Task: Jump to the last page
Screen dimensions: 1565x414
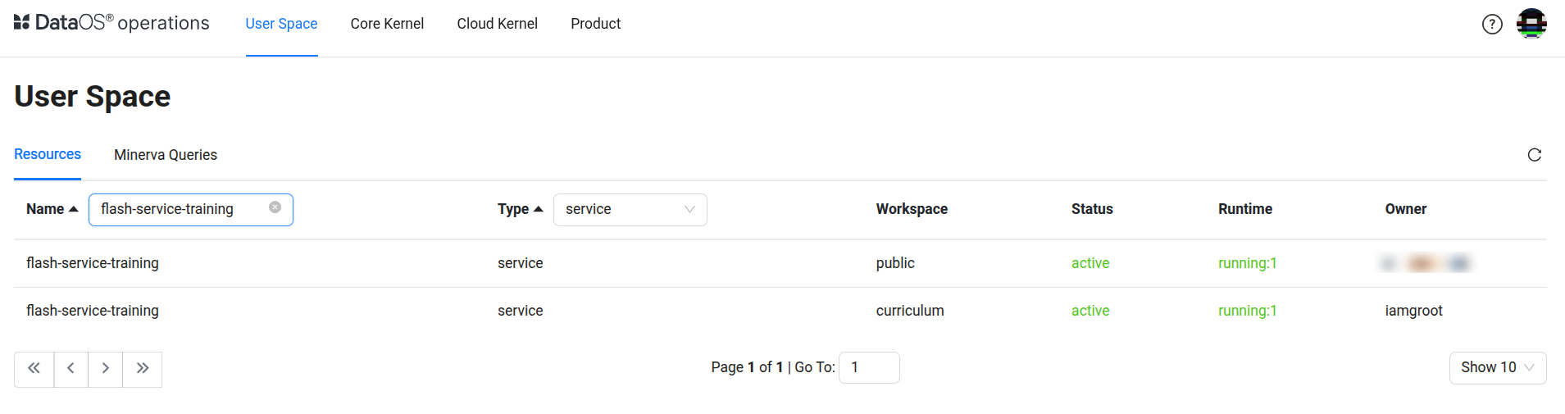Action: 143,368
